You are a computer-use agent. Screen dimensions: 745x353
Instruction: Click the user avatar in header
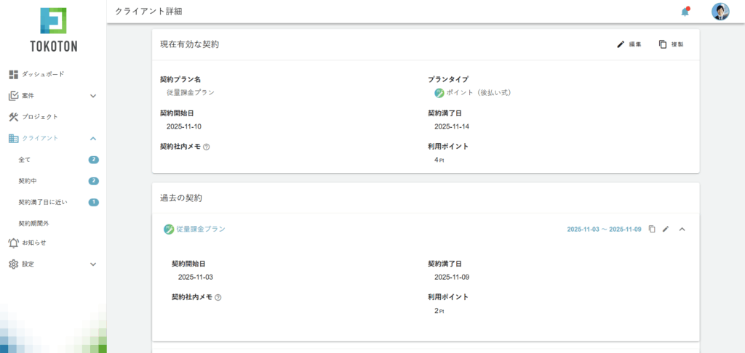(720, 12)
